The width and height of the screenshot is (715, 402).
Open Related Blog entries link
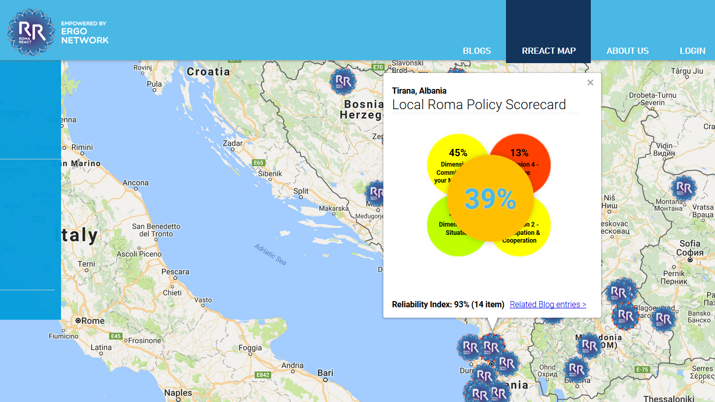click(x=548, y=304)
